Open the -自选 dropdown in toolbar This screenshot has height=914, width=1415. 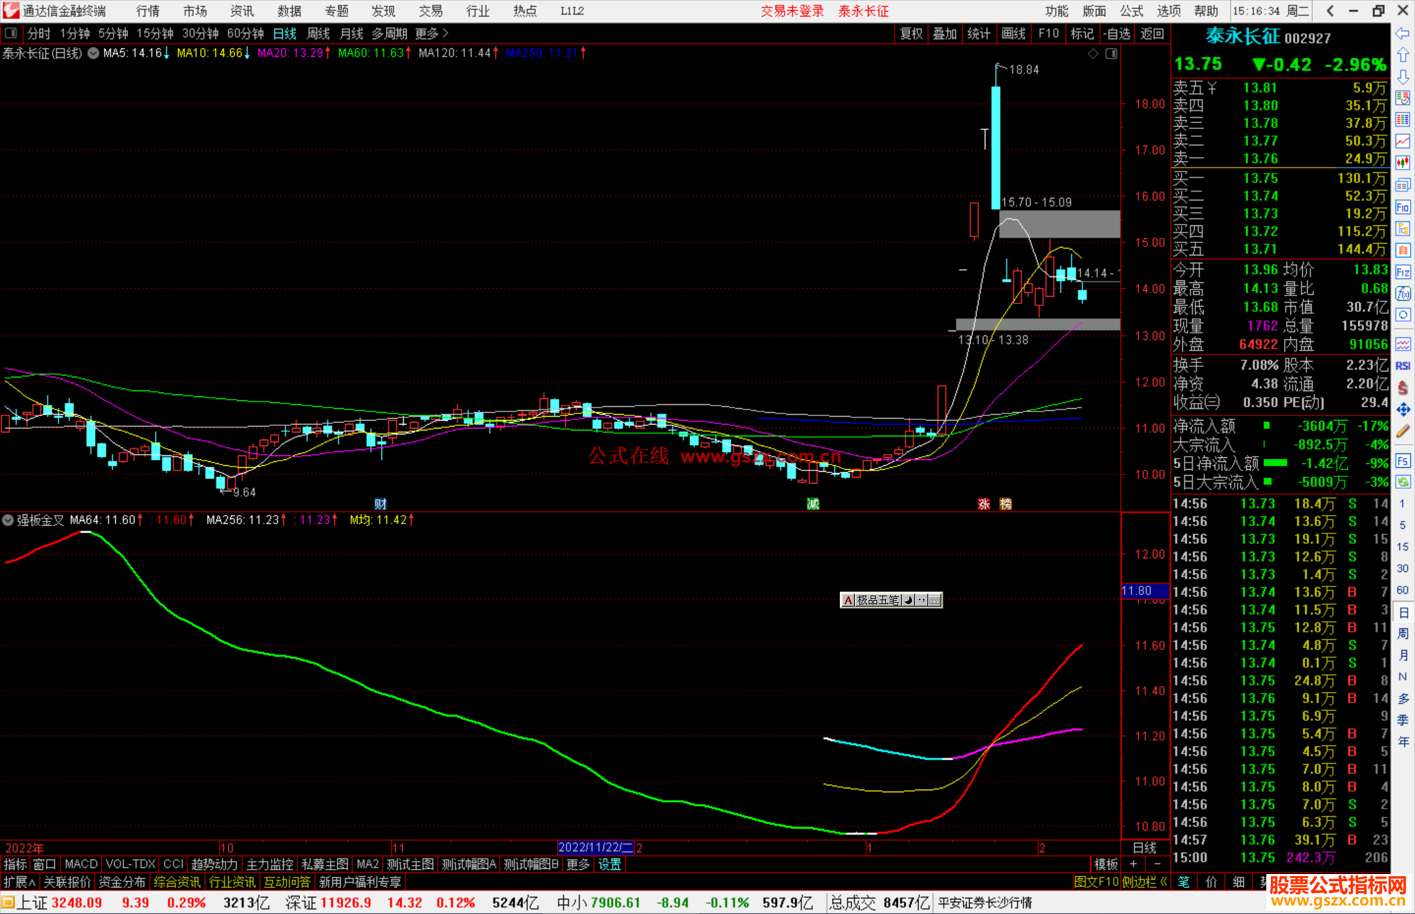pos(1116,33)
